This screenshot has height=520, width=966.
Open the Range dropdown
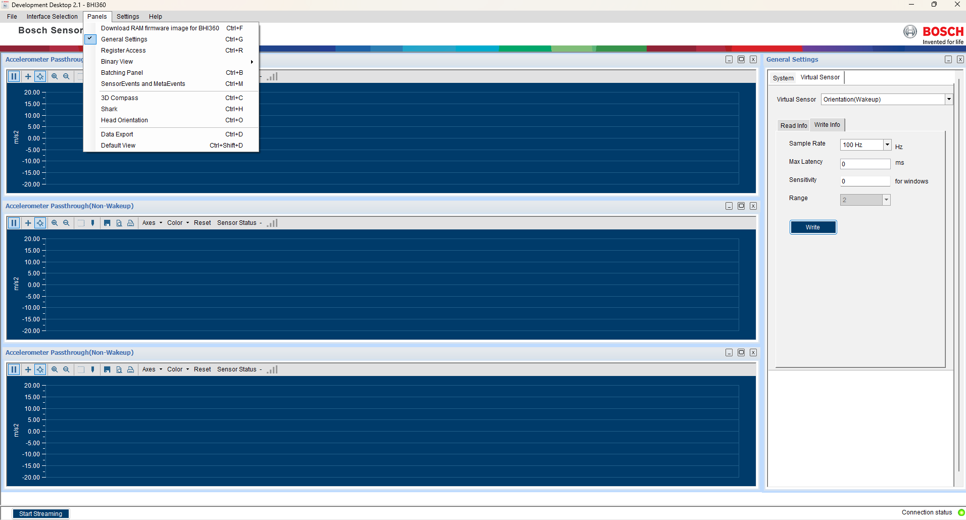pos(886,200)
